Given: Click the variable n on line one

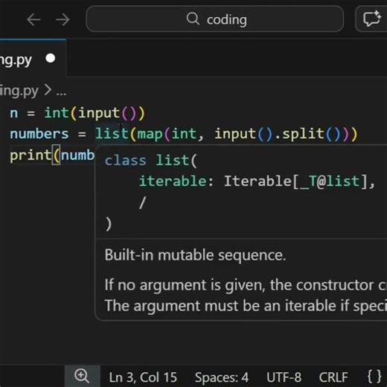Looking at the screenshot, I should tap(14, 113).
